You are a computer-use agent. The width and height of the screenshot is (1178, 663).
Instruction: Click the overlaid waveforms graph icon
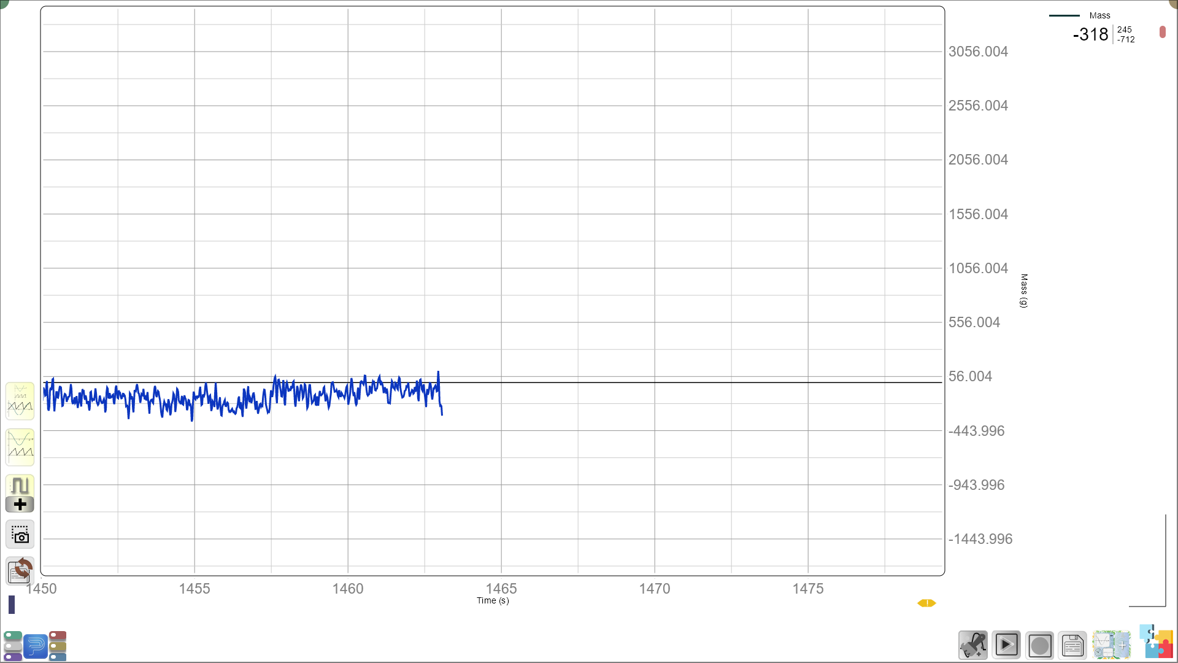(x=20, y=401)
